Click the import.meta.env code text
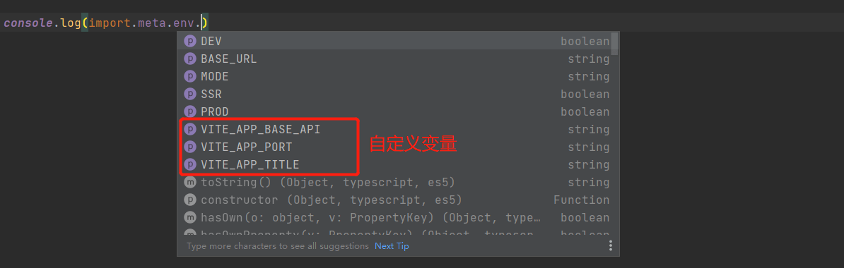Screen dimensions: 844x268 [x=143, y=23]
